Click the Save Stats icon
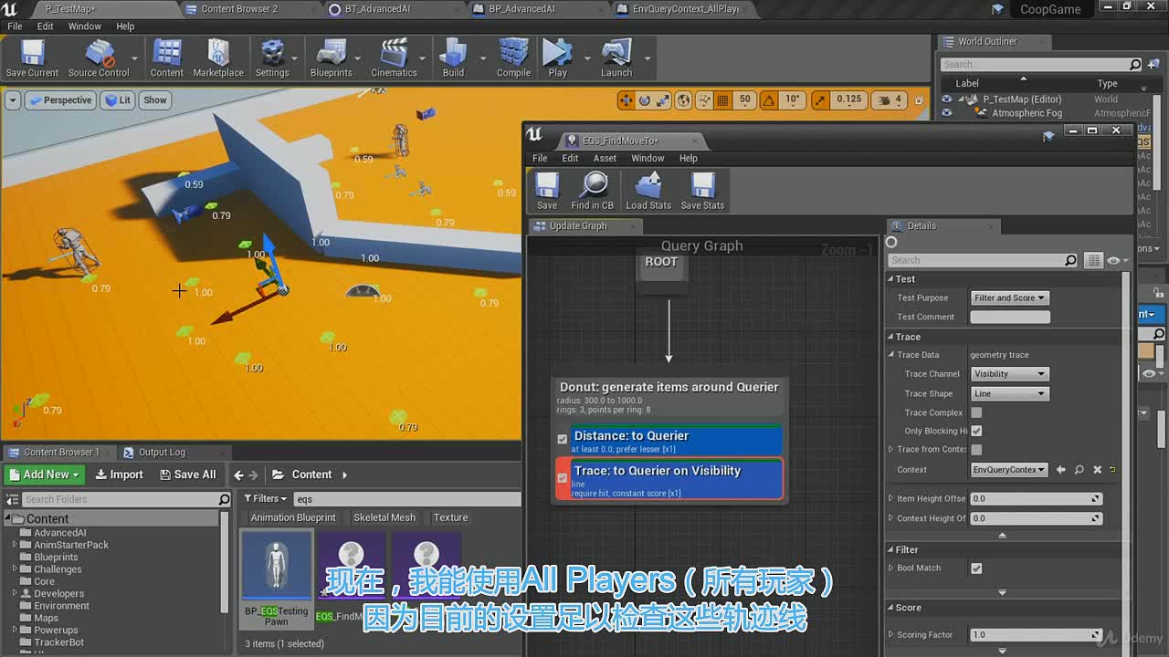This screenshot has width=1169, height=657. pos(702,192)
